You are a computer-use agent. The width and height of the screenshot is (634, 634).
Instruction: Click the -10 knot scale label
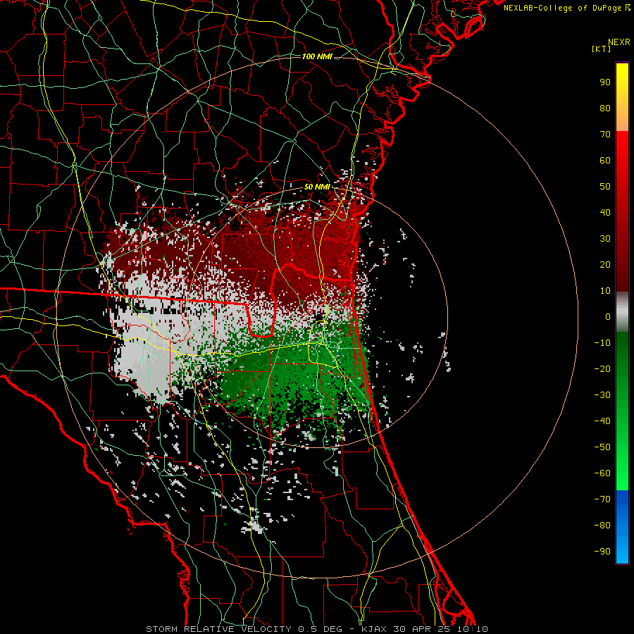[602, 343]
